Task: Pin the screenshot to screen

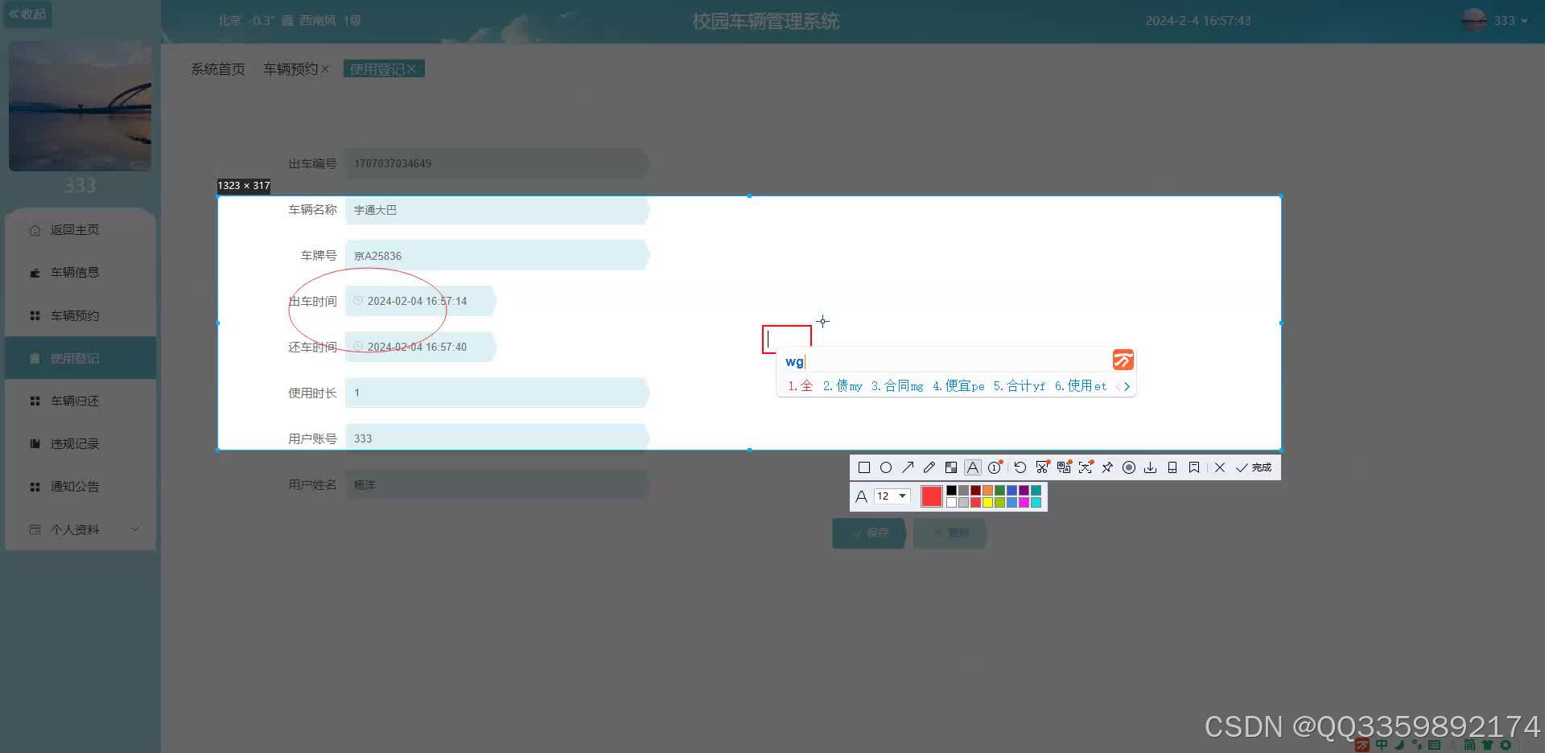Action: tap(1107, 467)
